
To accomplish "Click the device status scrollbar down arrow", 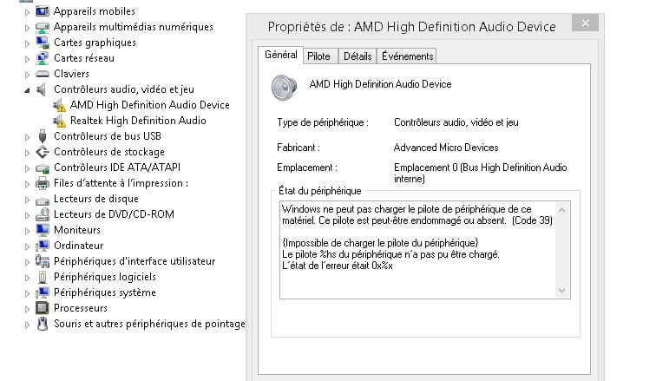I will pyautogui.click(x=563, y=290).
